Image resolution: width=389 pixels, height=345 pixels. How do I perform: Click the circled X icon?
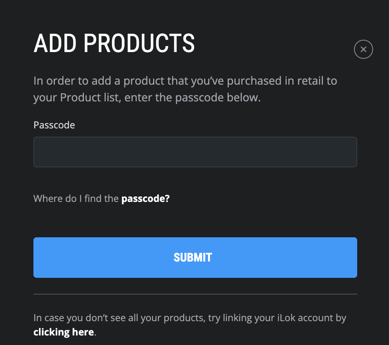pos(363,50)
